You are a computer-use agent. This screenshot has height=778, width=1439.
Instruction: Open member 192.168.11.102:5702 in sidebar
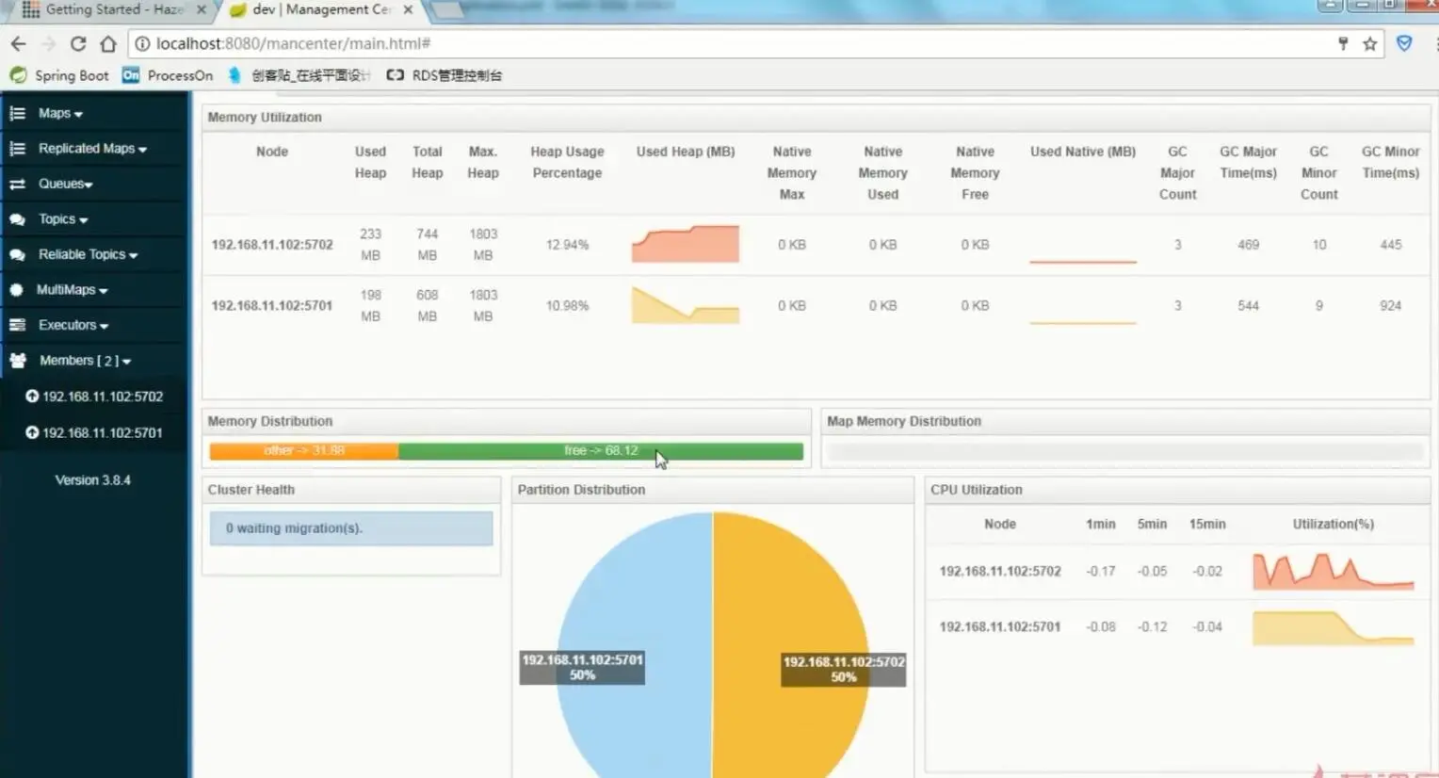point(103,397)
